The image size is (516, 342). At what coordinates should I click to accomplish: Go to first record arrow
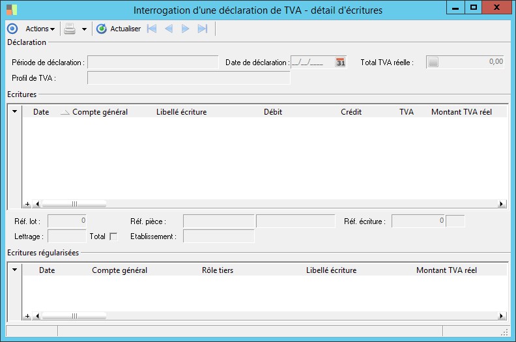[x=152, y=29]
